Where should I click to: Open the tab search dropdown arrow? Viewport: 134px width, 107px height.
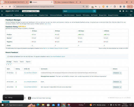pyautogui.click(x=2, y=2)
